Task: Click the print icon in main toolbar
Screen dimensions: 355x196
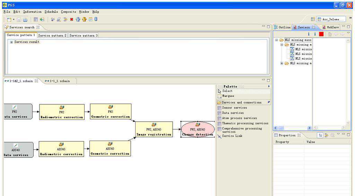Action: point(25,19)
